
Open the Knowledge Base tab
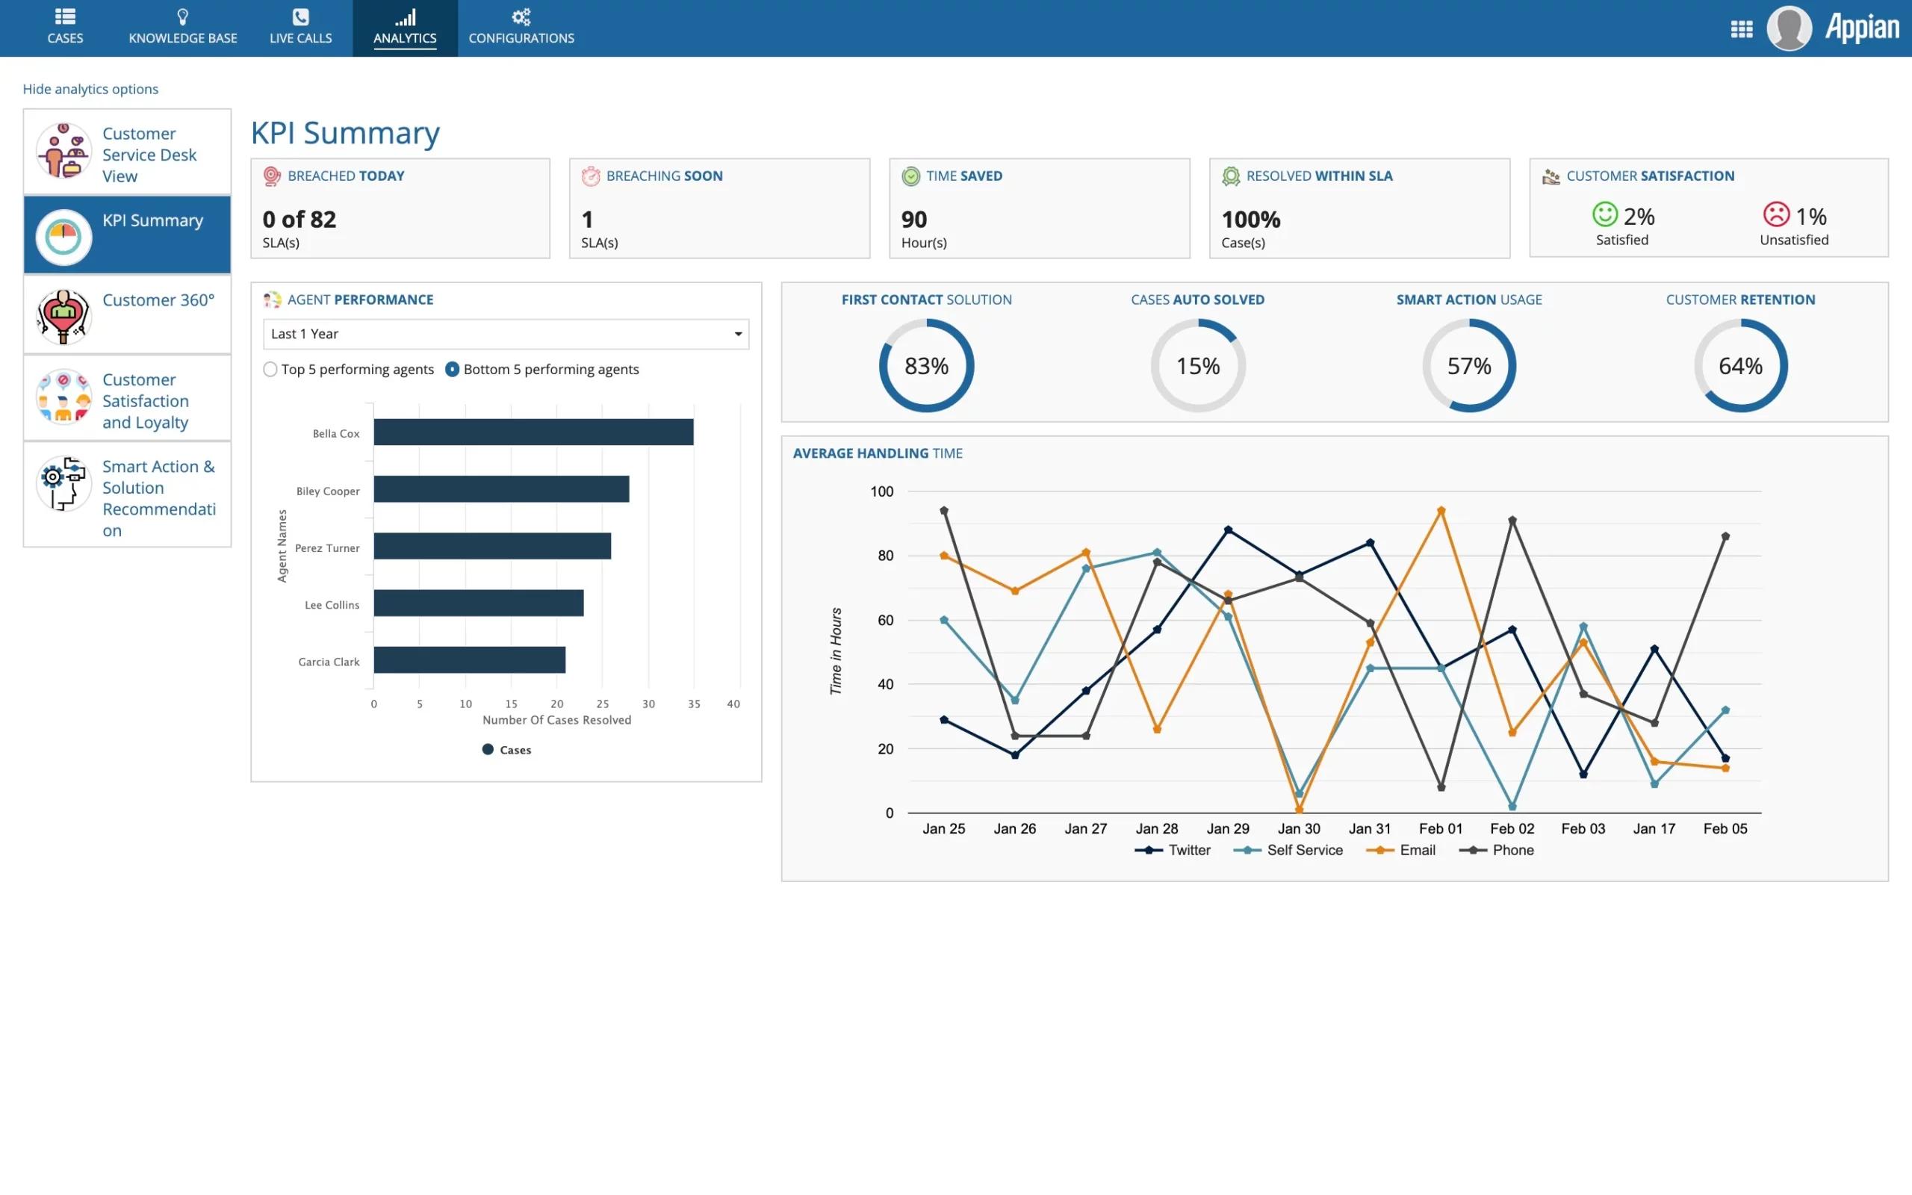182,28
